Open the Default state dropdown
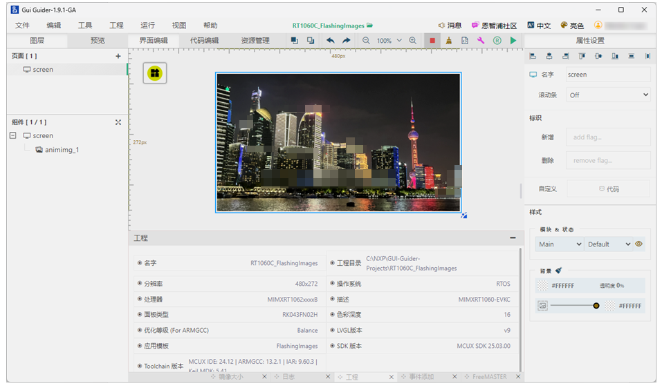Image resolution: width=671 pixels, height=388 pixels. 608,244
